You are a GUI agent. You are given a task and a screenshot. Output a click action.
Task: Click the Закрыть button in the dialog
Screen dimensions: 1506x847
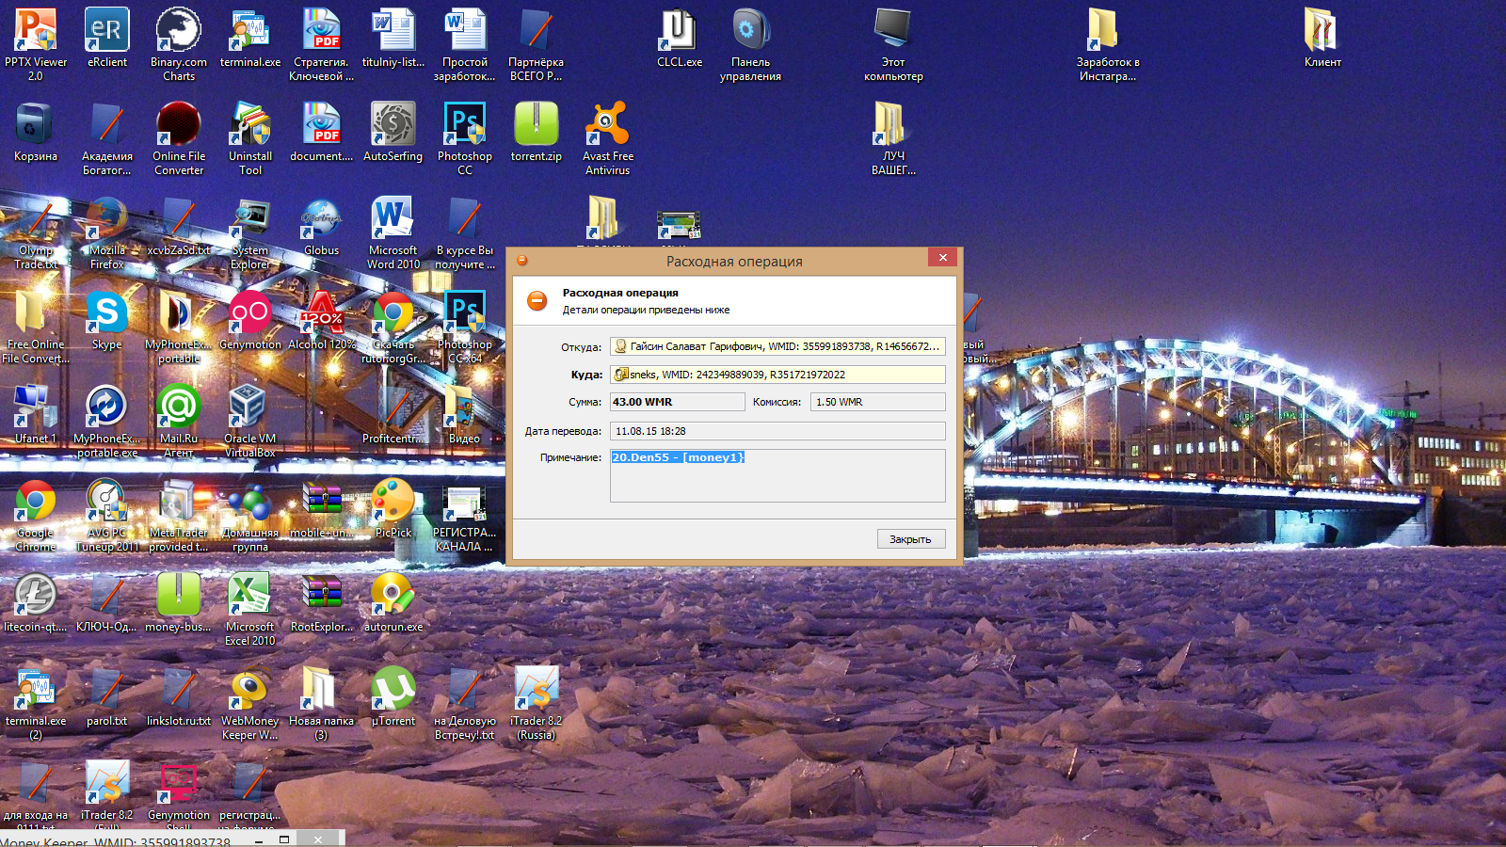(911, 539)
